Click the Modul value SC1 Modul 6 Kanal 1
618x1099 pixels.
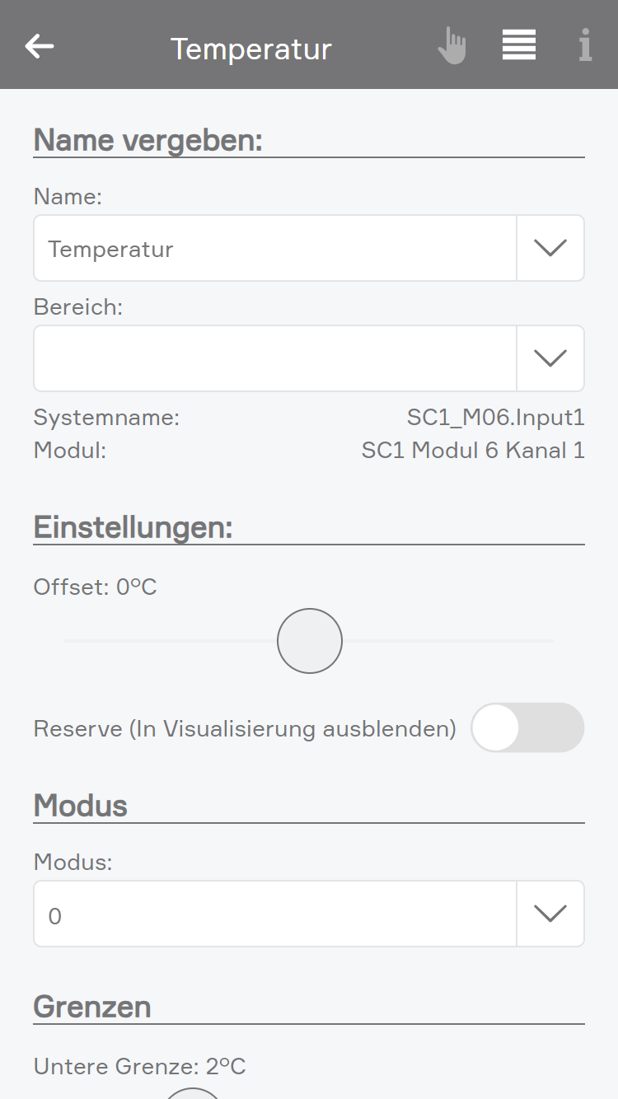[x=473, y=451]
